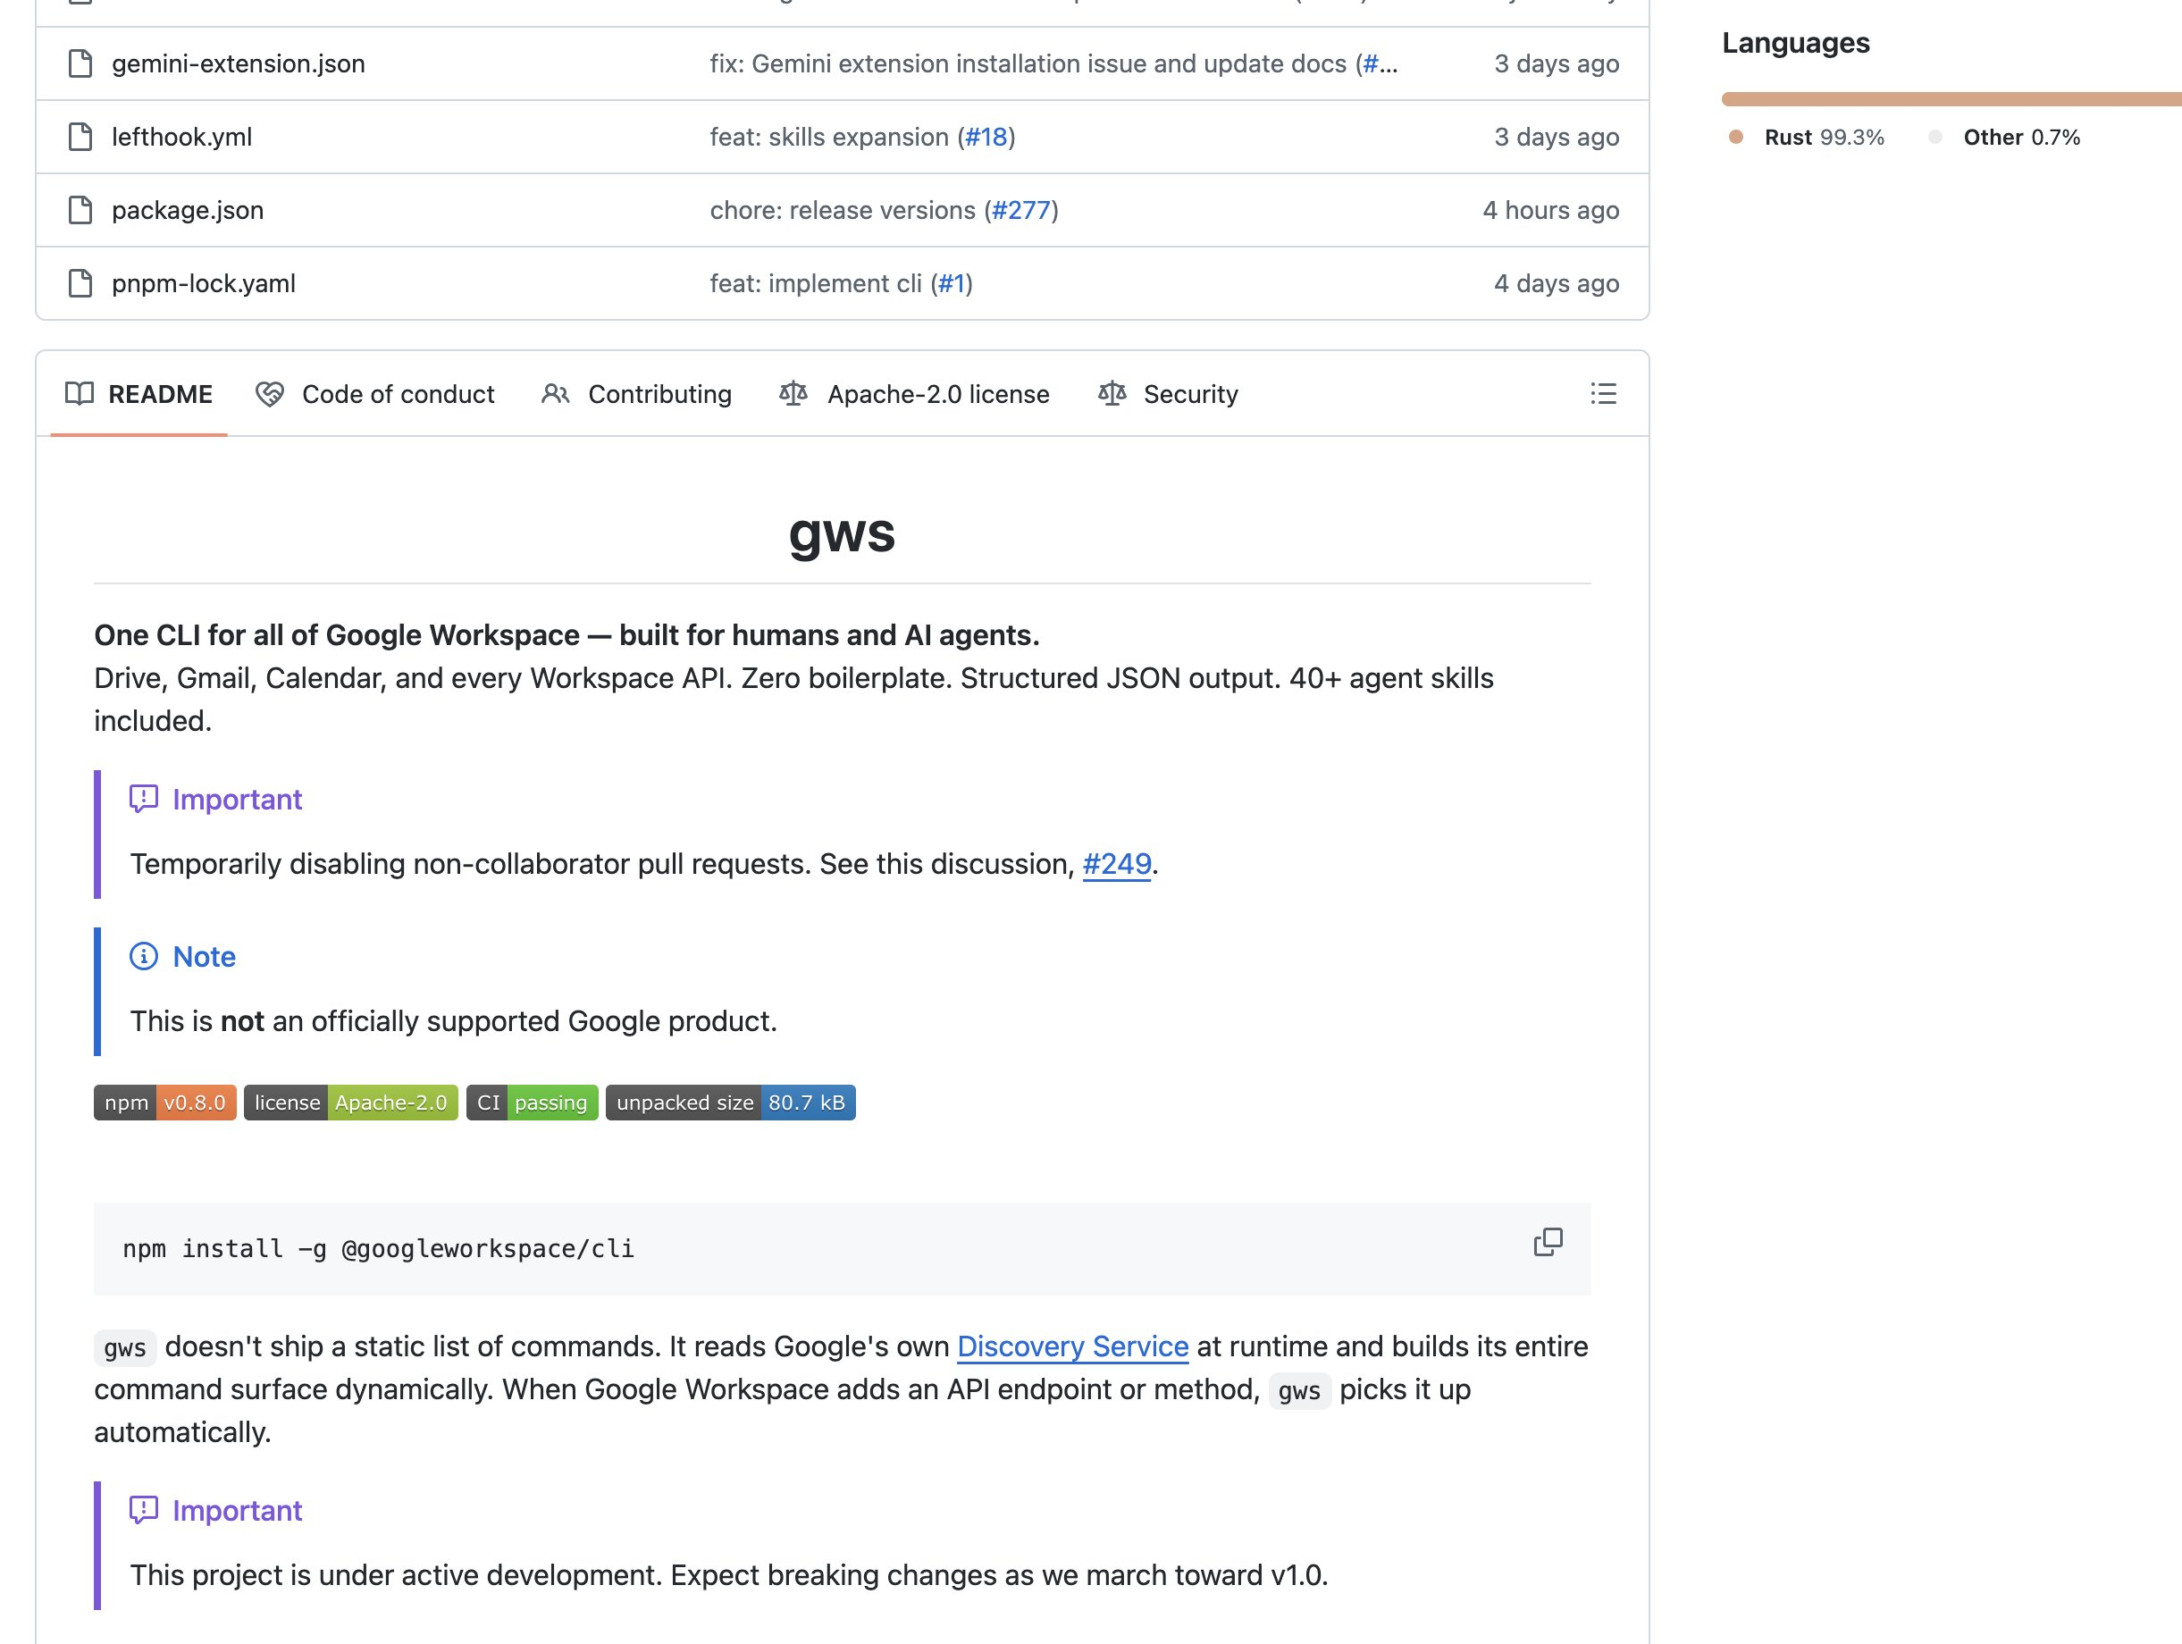The height and width of the screenshot is (1644, 2182).
Task: Follow the Discovery Service link
Action: point(1072,1346)
